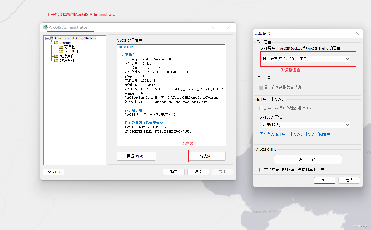This screenshot has height=230, width=371.
Task: Click the DESKTOP heading in config info
Action: point(126,47)
